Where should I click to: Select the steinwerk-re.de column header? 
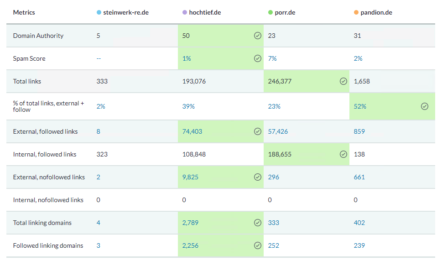[126, 12]
